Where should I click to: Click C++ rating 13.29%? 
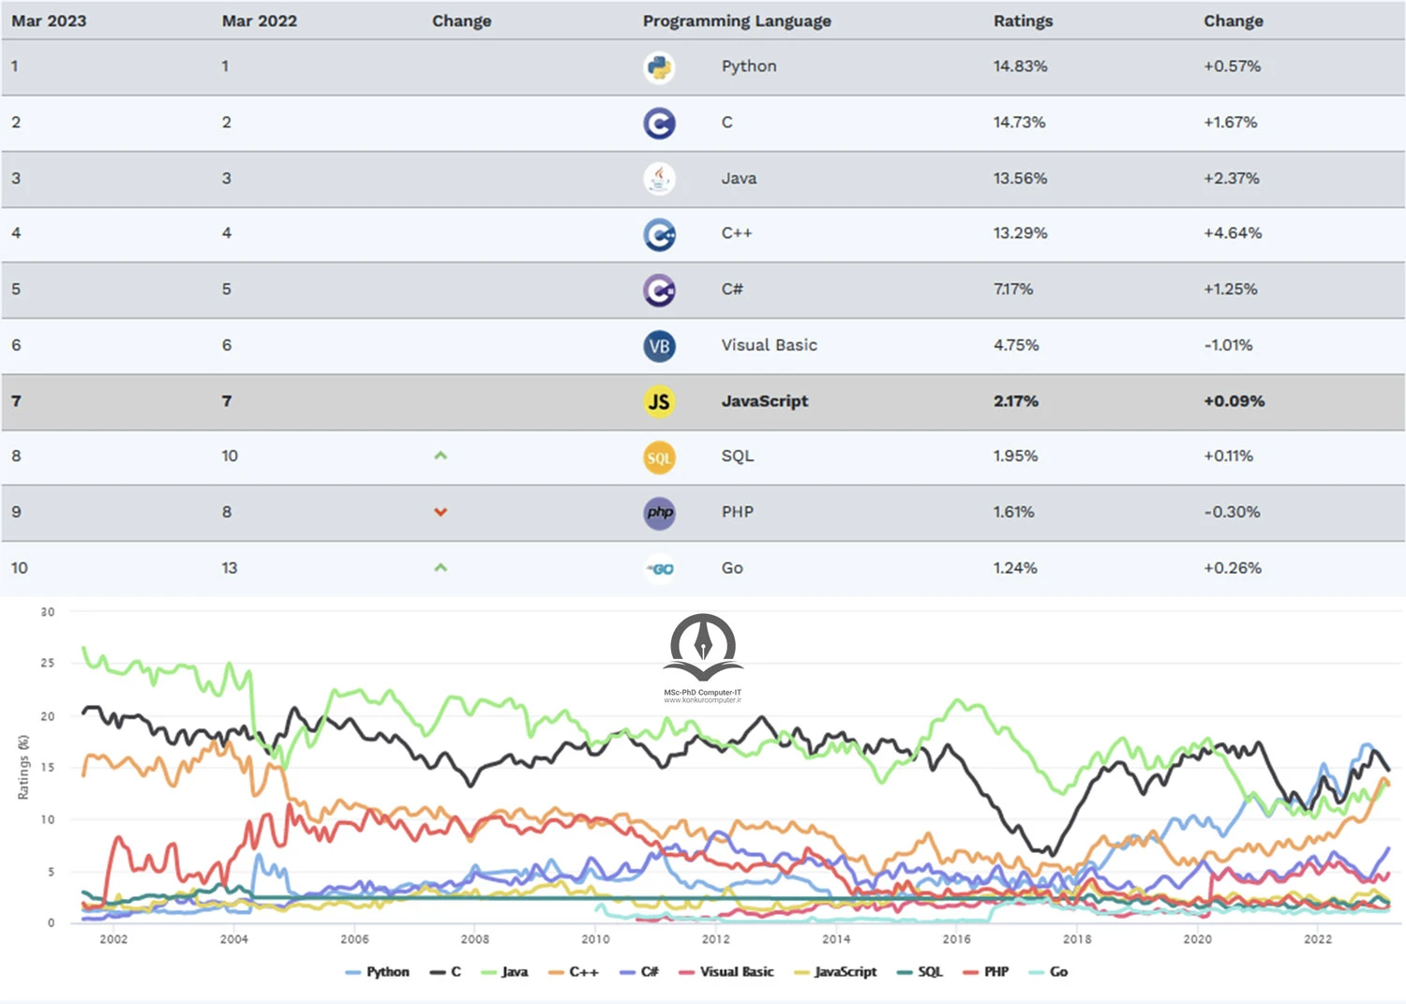tap(1021, 233)
